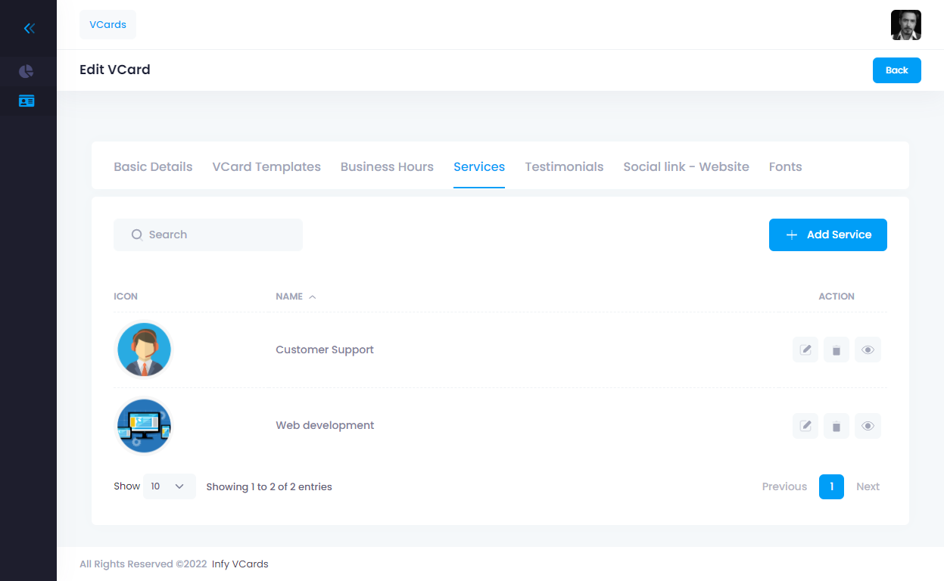944x581 pixels.
Task: Click the VCards breadcrumb link
Action: [x=107, y=24]
